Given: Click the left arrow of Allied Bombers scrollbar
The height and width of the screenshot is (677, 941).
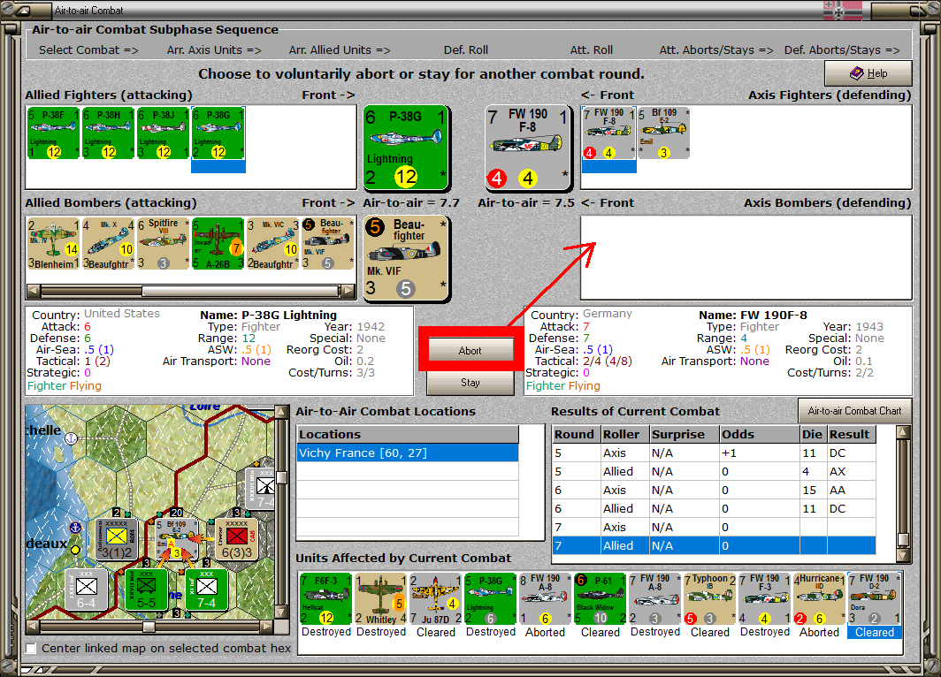Looking at the screenshot, I should (x=34, y=291).
